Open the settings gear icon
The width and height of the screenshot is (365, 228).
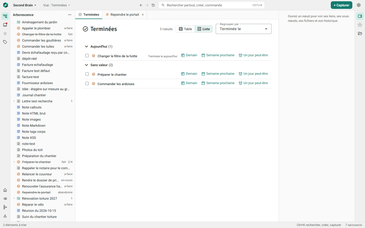coord(359,5)
